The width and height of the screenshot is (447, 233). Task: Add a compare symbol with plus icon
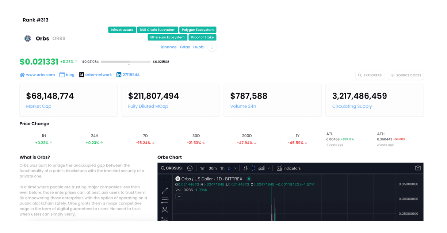point(190,168)
